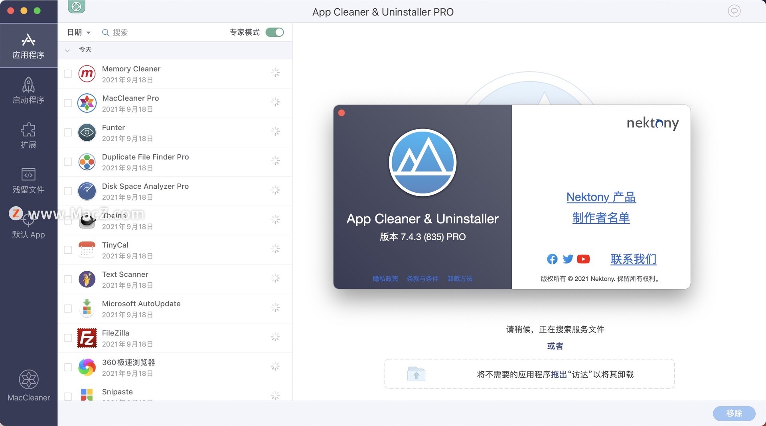The height and width of the screenshot is (426, 766).
Task: Open the 隐私政策 link
Action: pos(385,279)
